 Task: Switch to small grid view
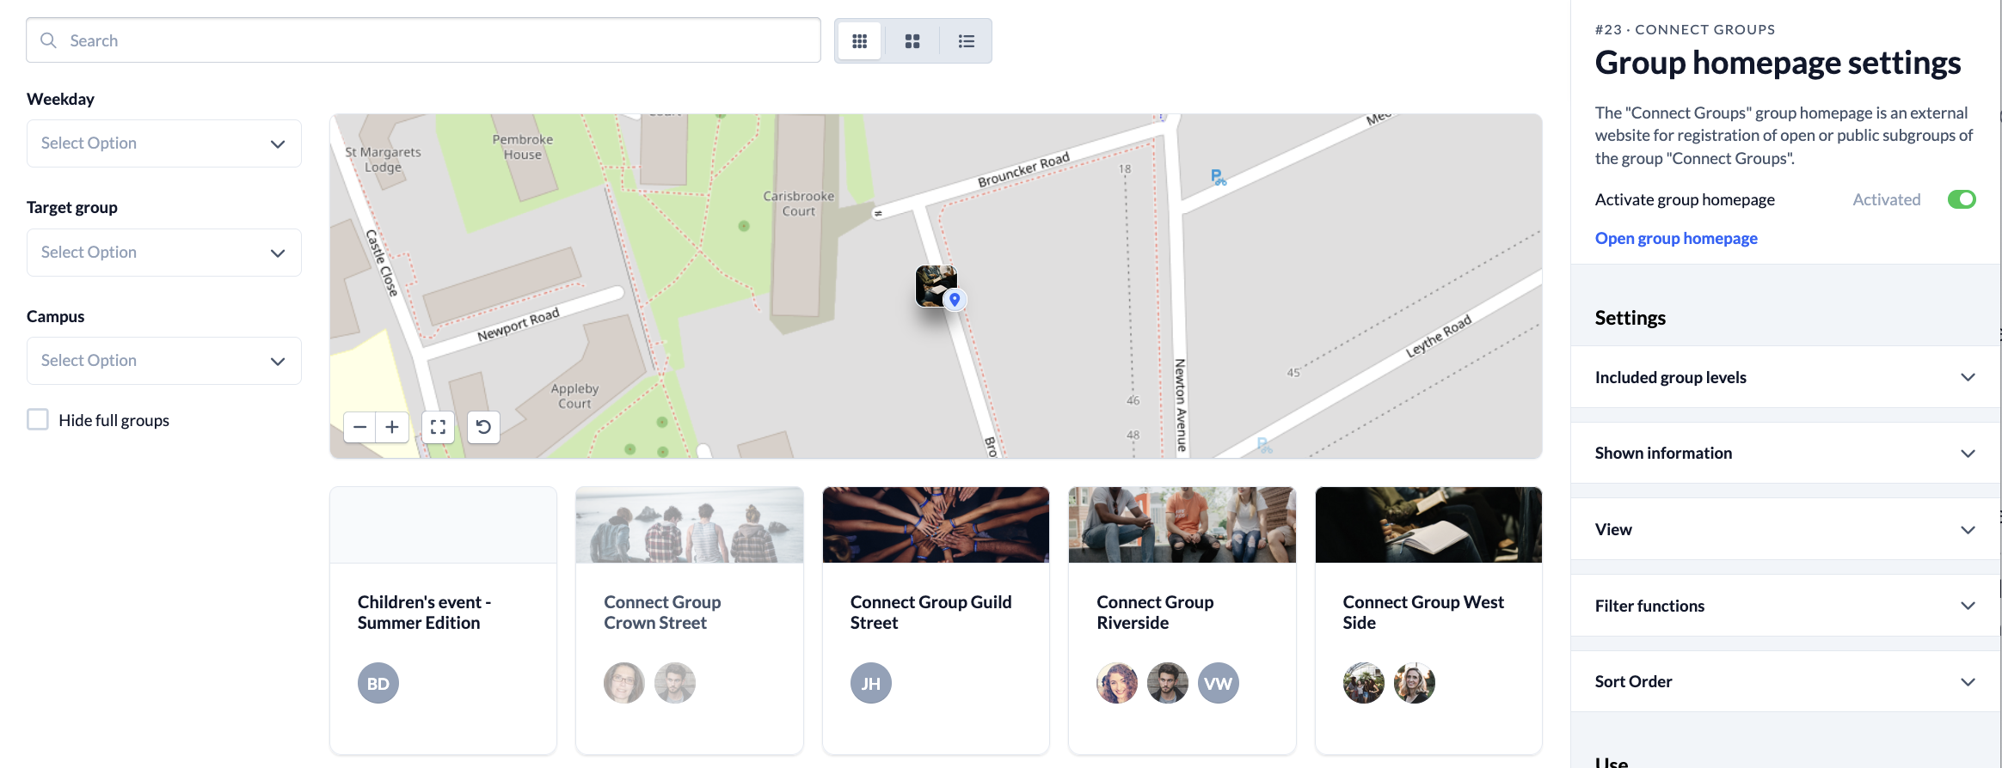click(x=859, y=41)
